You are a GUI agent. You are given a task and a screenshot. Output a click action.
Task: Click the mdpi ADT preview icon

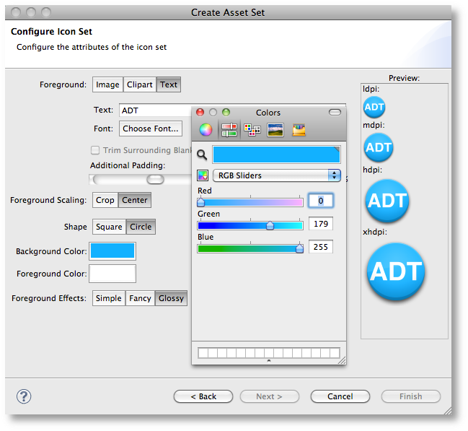coord(379,147)
